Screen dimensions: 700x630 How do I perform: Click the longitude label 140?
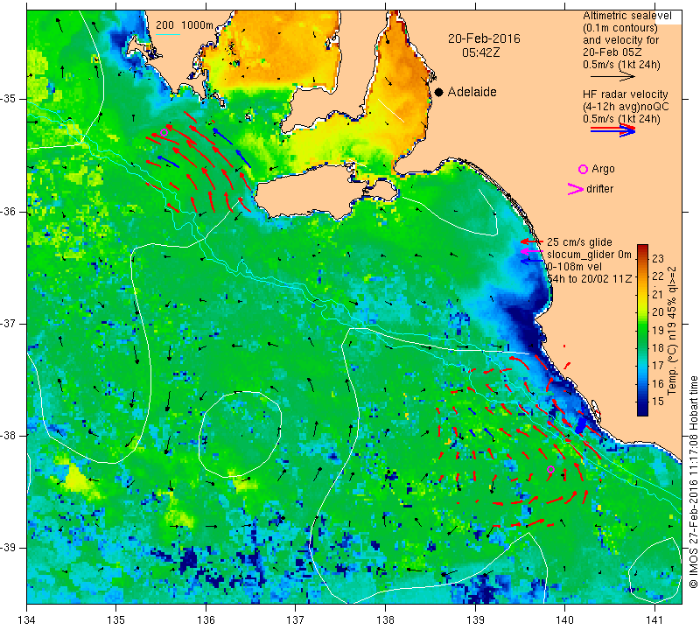tap(564, 620)
